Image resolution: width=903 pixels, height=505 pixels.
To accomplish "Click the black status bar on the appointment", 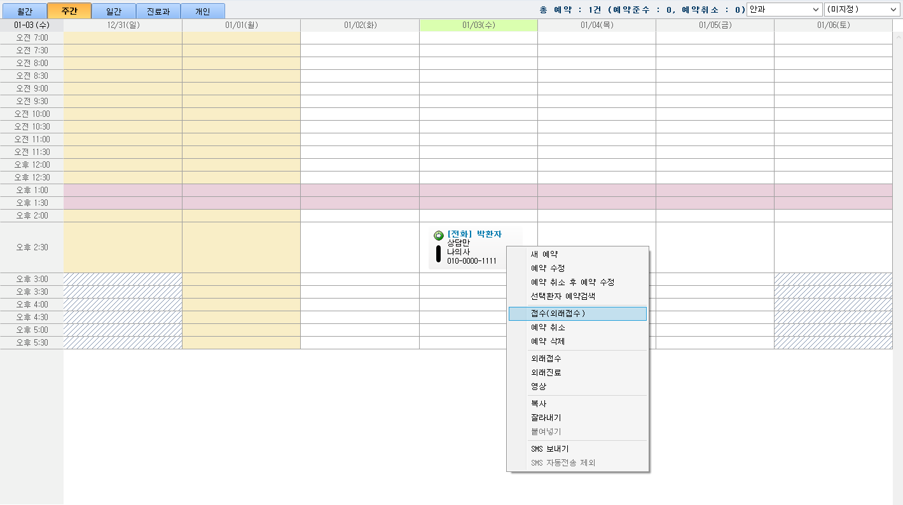I will (x=438, y=253).
